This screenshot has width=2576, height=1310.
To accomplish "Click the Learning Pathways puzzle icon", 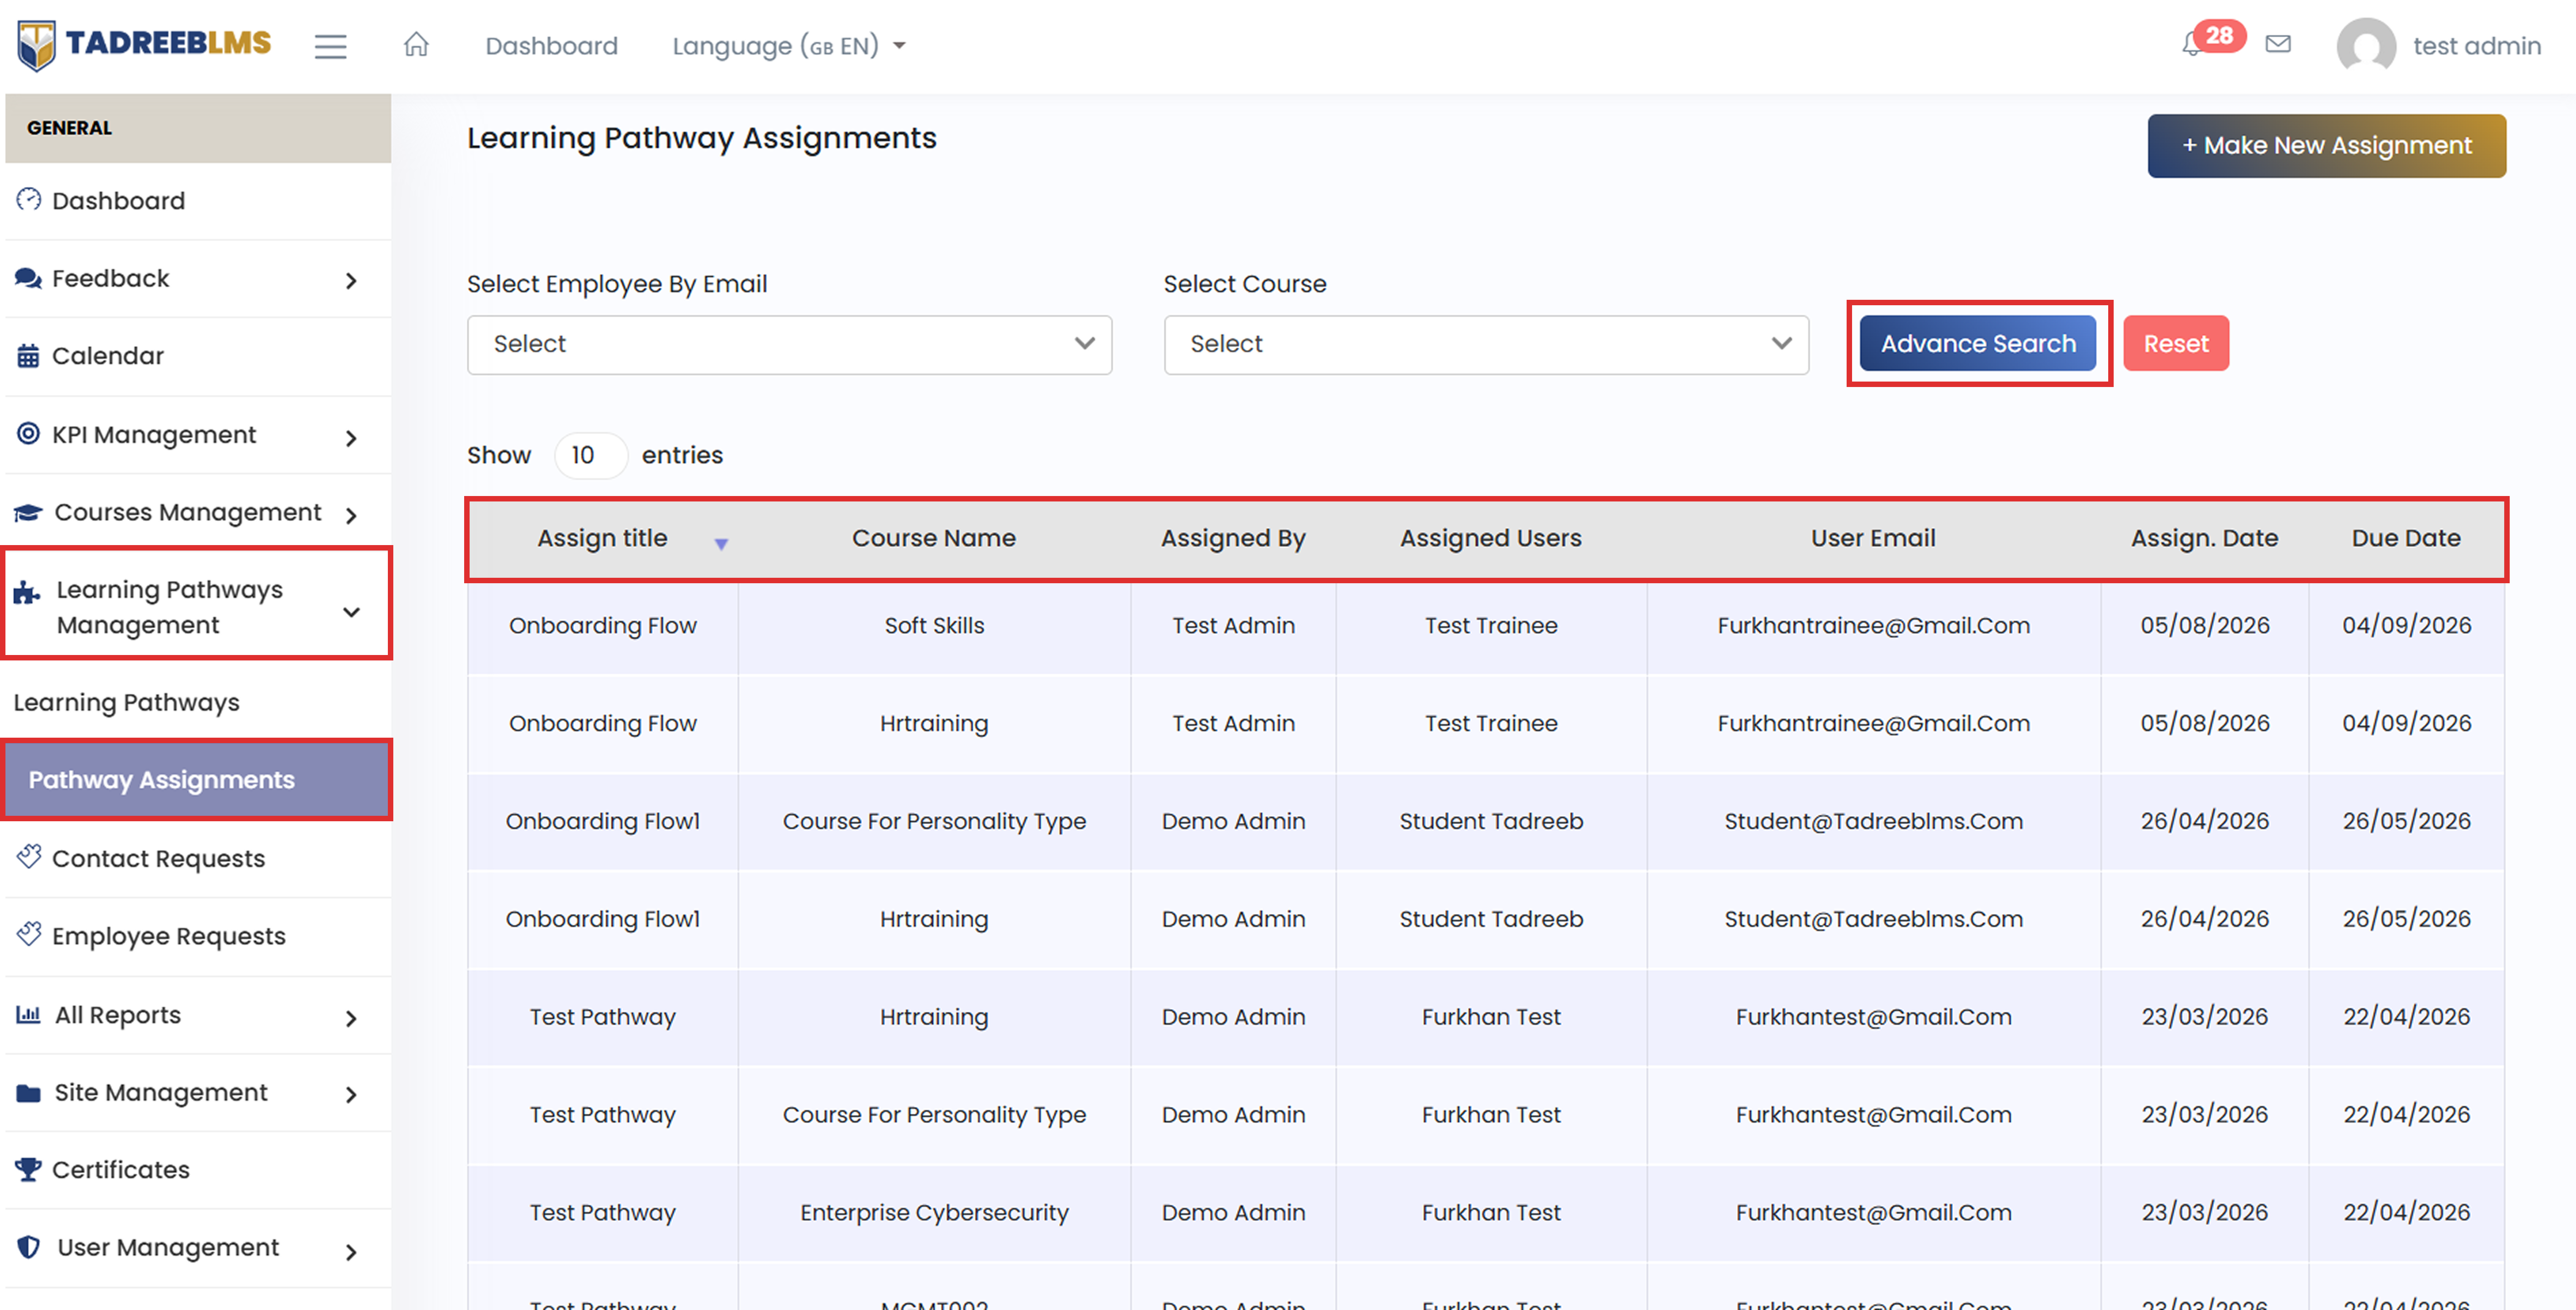I will point(27,593).
